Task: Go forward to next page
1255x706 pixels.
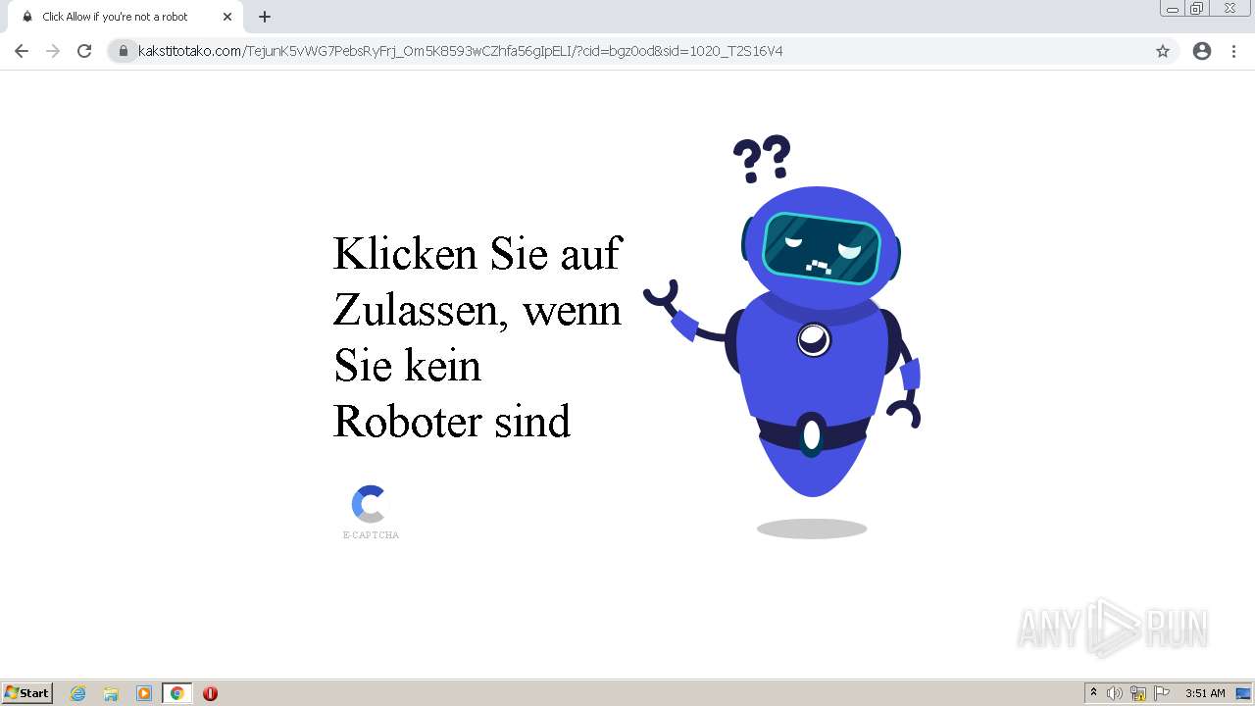Action: point(53,51)
